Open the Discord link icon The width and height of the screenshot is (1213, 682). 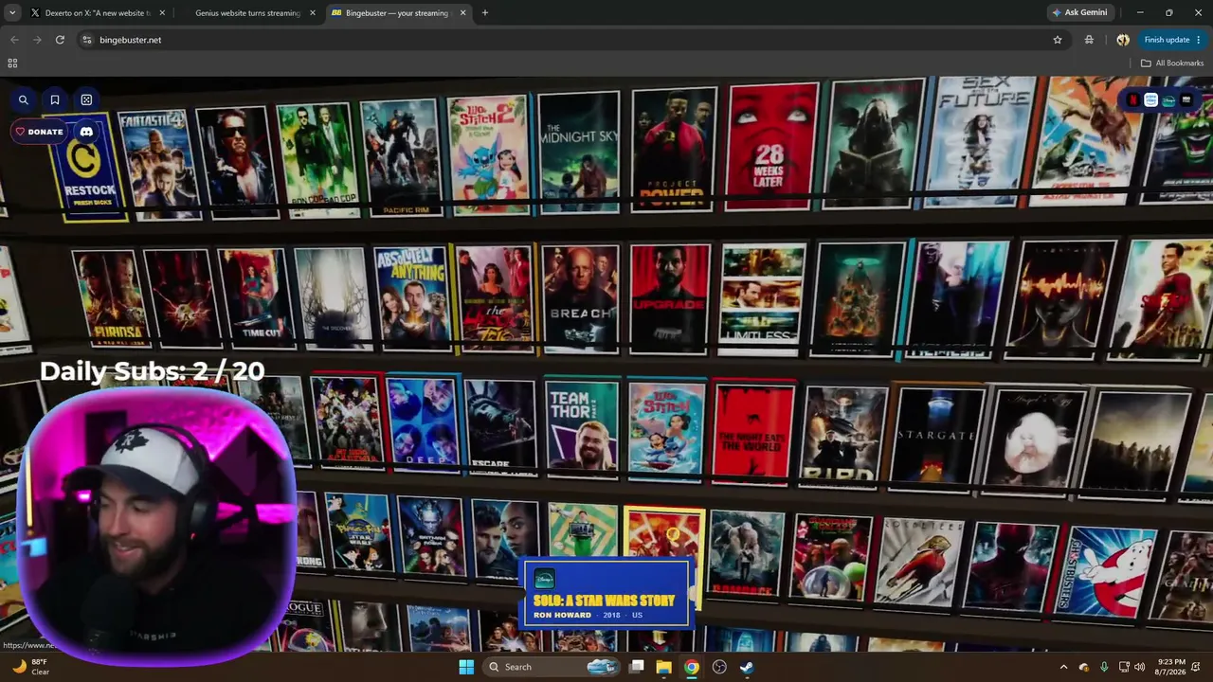86,132
